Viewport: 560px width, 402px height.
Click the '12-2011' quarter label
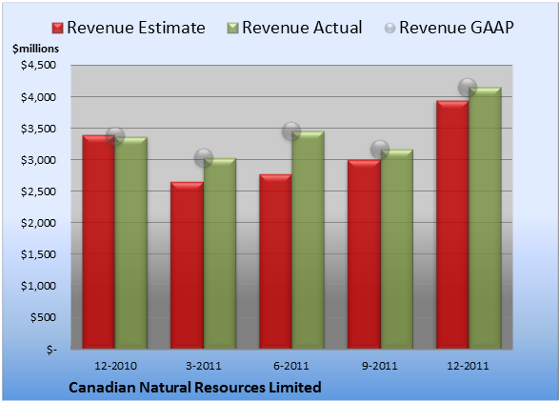tap(468, 366)
